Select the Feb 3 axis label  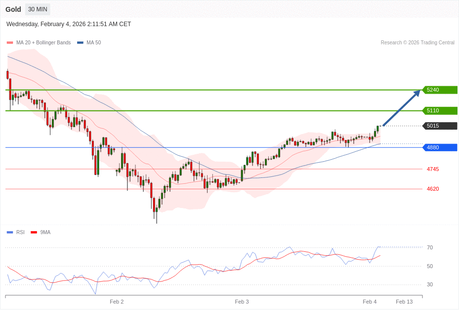click(x=242, y=301)
